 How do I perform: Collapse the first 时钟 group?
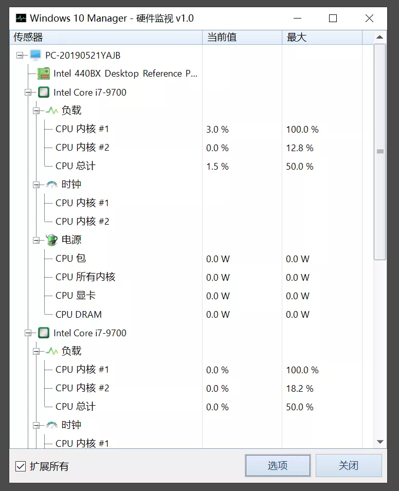(37, 185)
